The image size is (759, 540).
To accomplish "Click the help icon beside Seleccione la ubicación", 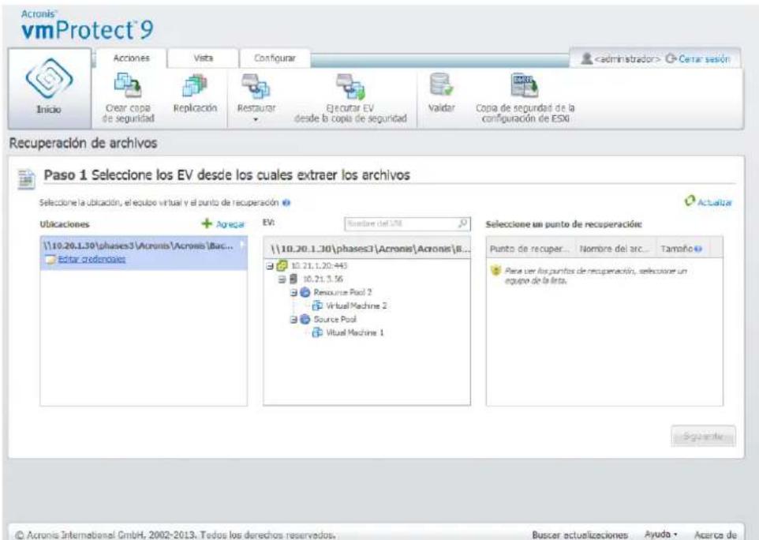I will tap(286, 203).
